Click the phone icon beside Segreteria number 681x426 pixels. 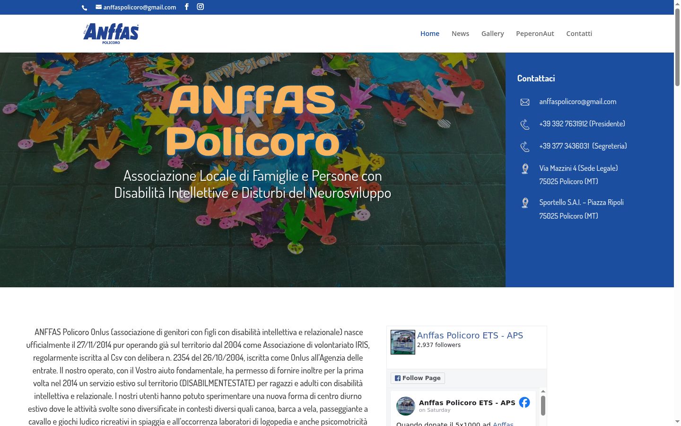pos(525,147)
